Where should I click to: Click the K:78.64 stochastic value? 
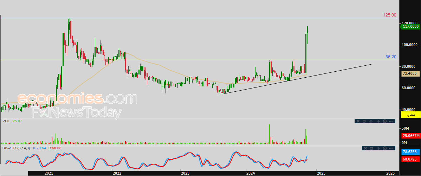tap(40, 148)
